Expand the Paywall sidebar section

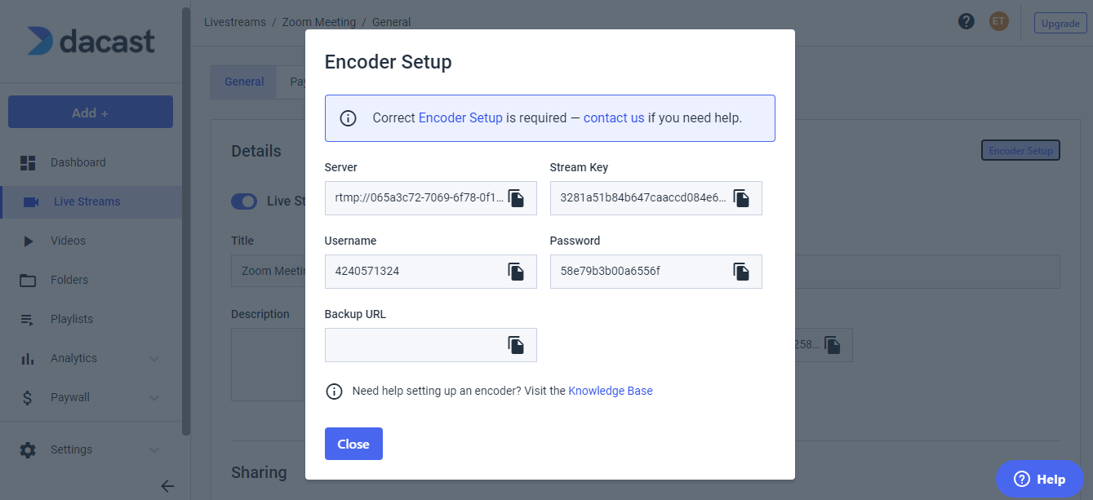[154, 397]
